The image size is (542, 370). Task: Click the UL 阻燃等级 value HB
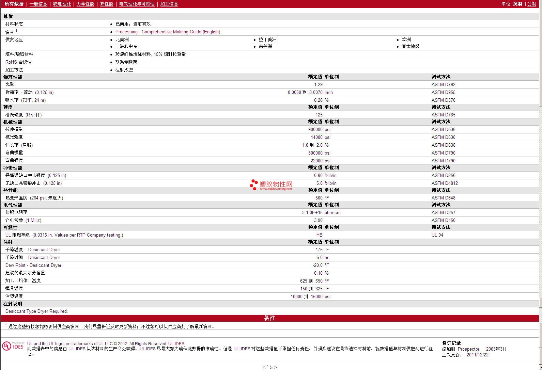tap(319, 235)
